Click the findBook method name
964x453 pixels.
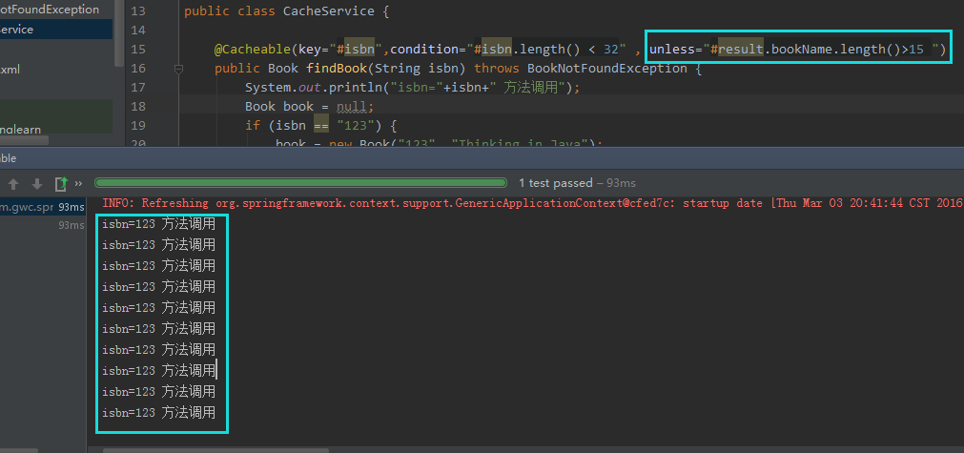(x=337, y=69)
